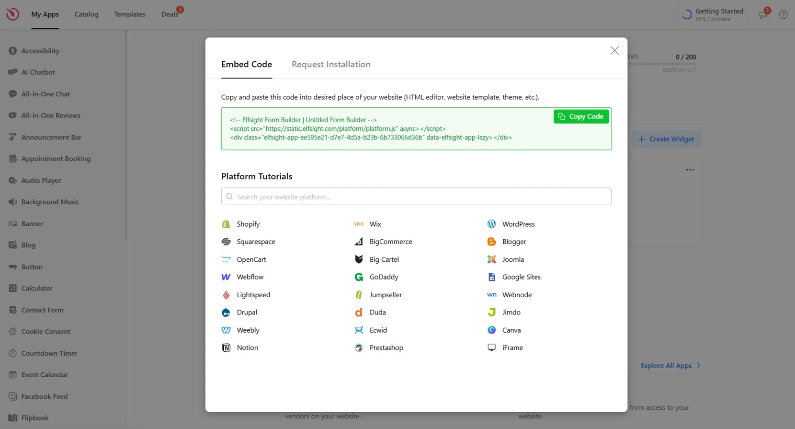The image size is (795, 429).
Task: Select Flipbook in sidebar
Action: point(35,418)
